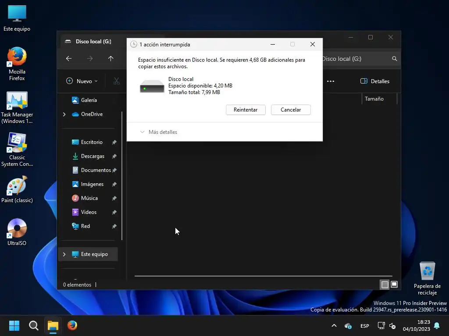This screenshot has width=449, height=336.
Task: Click "0 elementos" status text
Action: point(77,284)
